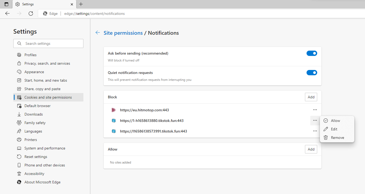Open the Family safety section icon

(19, 122)
